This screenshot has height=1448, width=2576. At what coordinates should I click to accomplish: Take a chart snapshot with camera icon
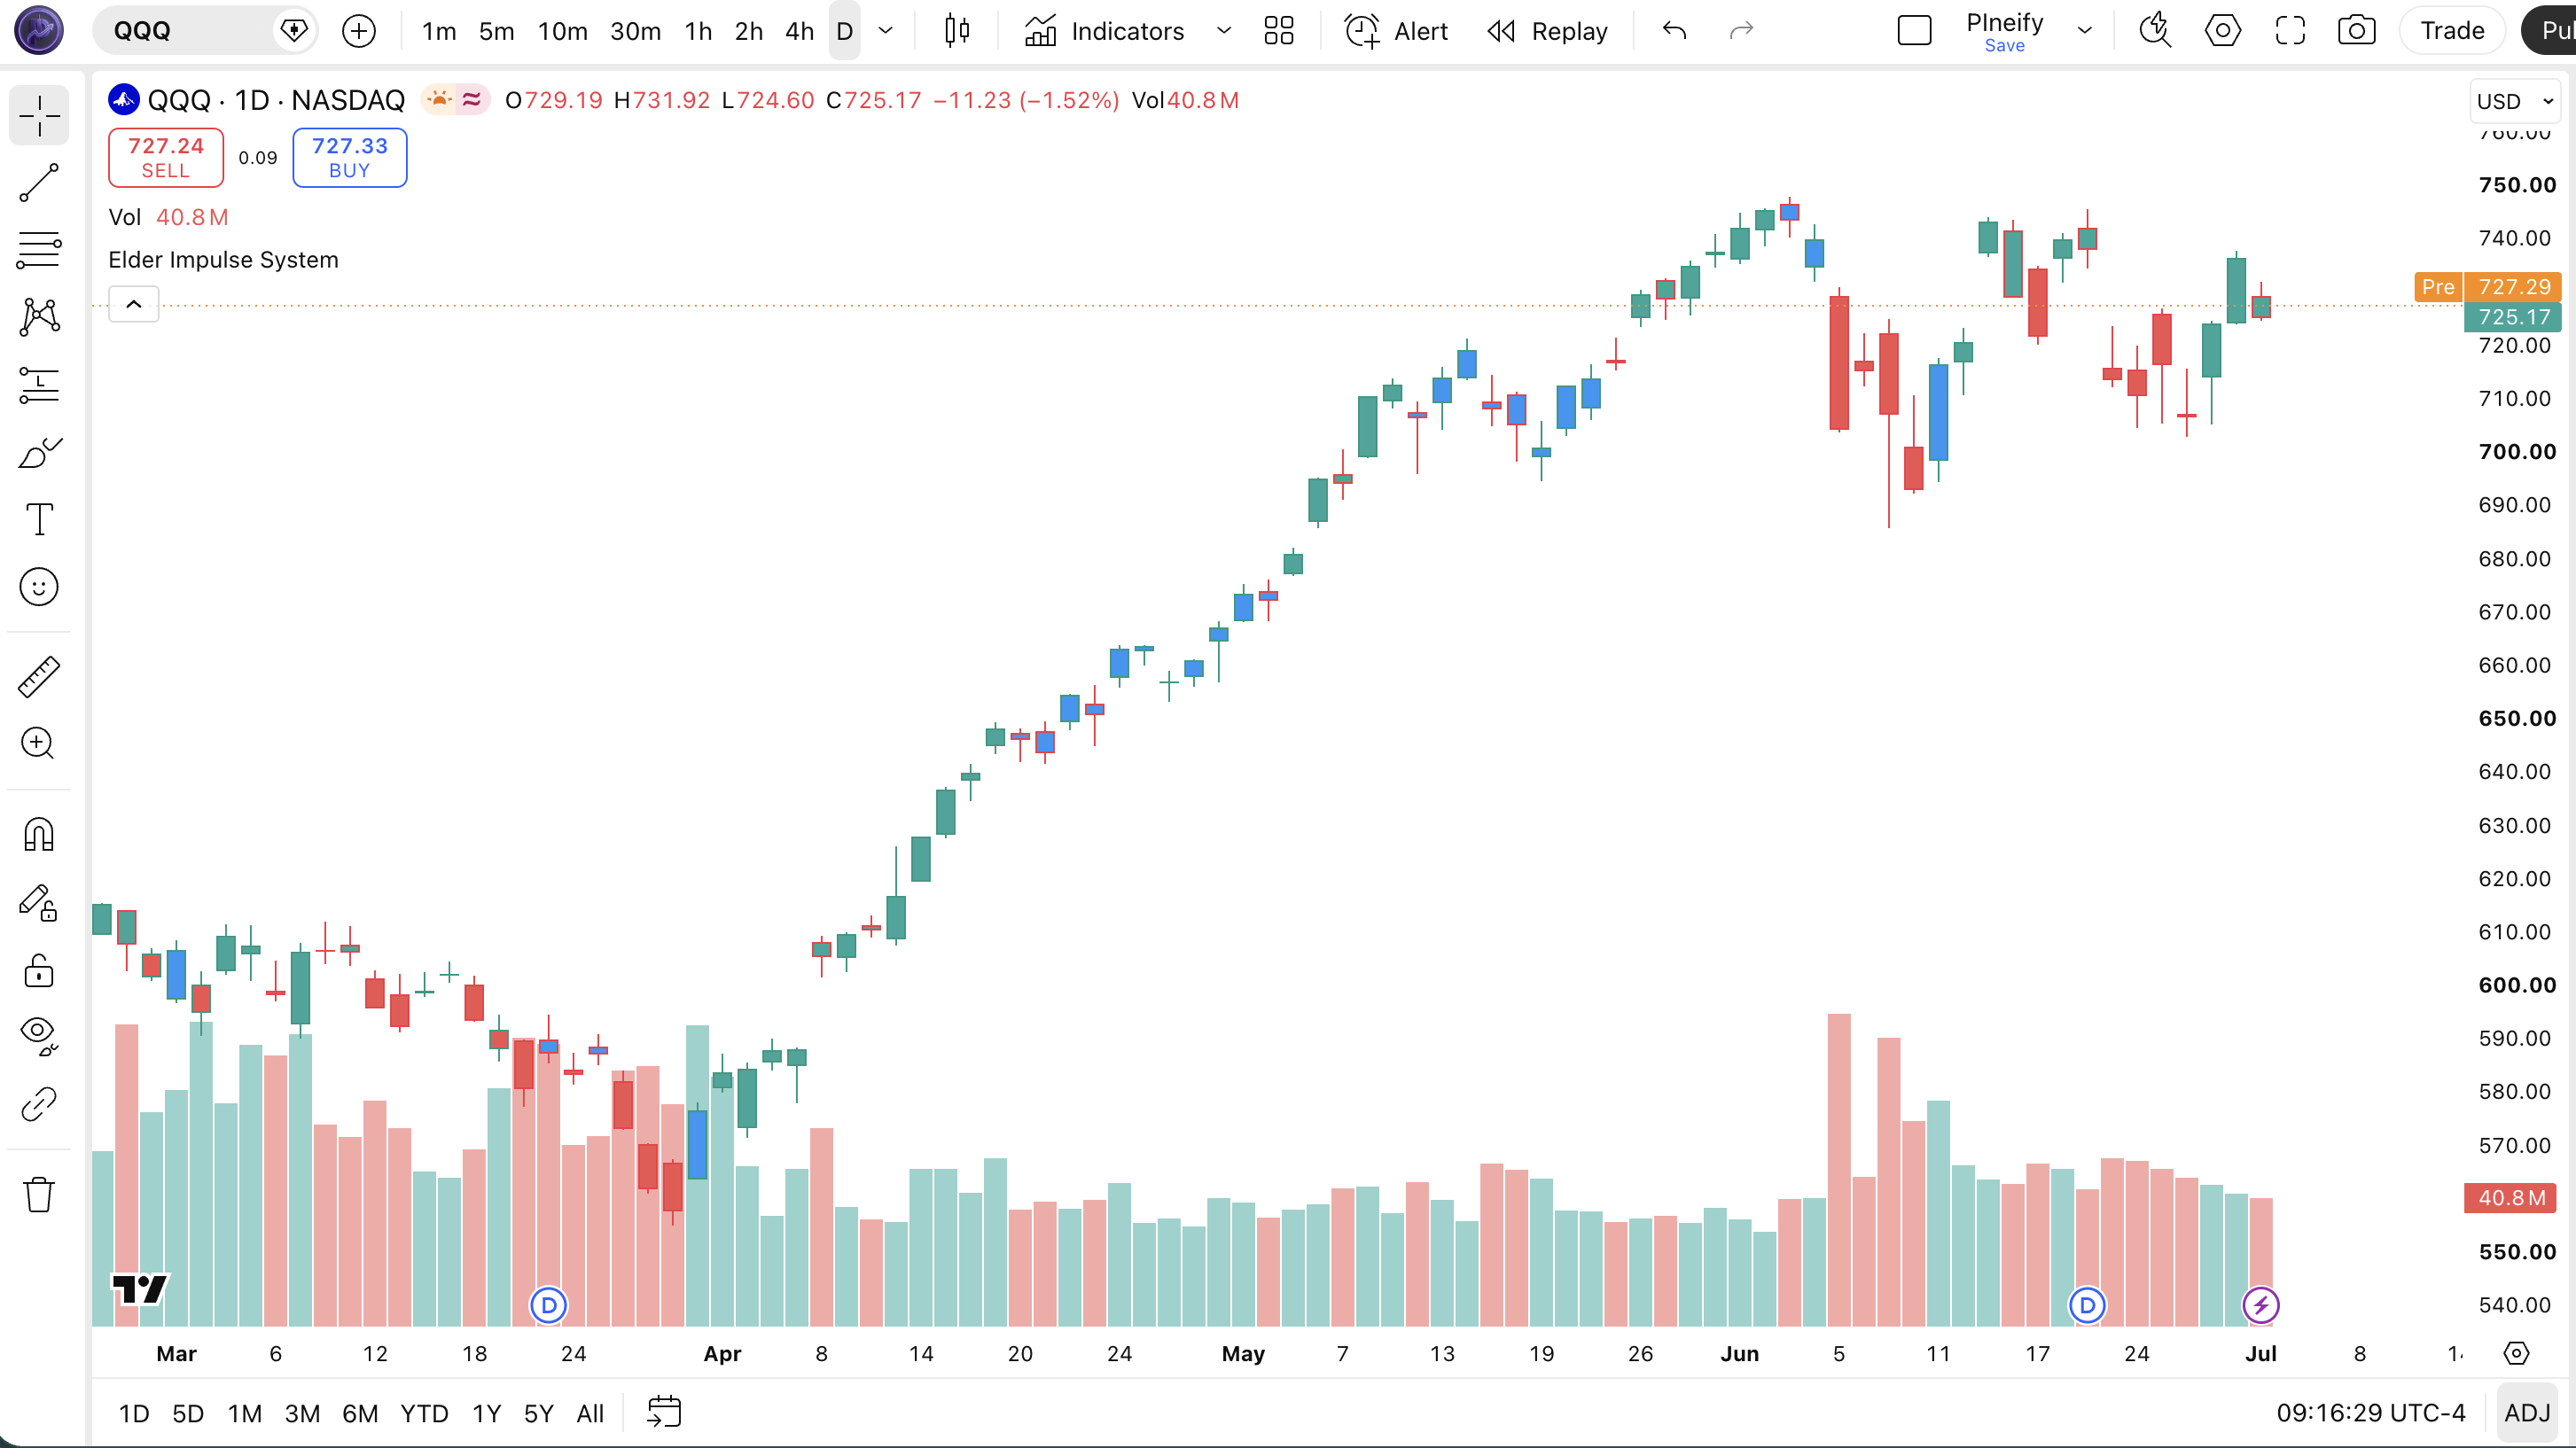(2357, 31)
